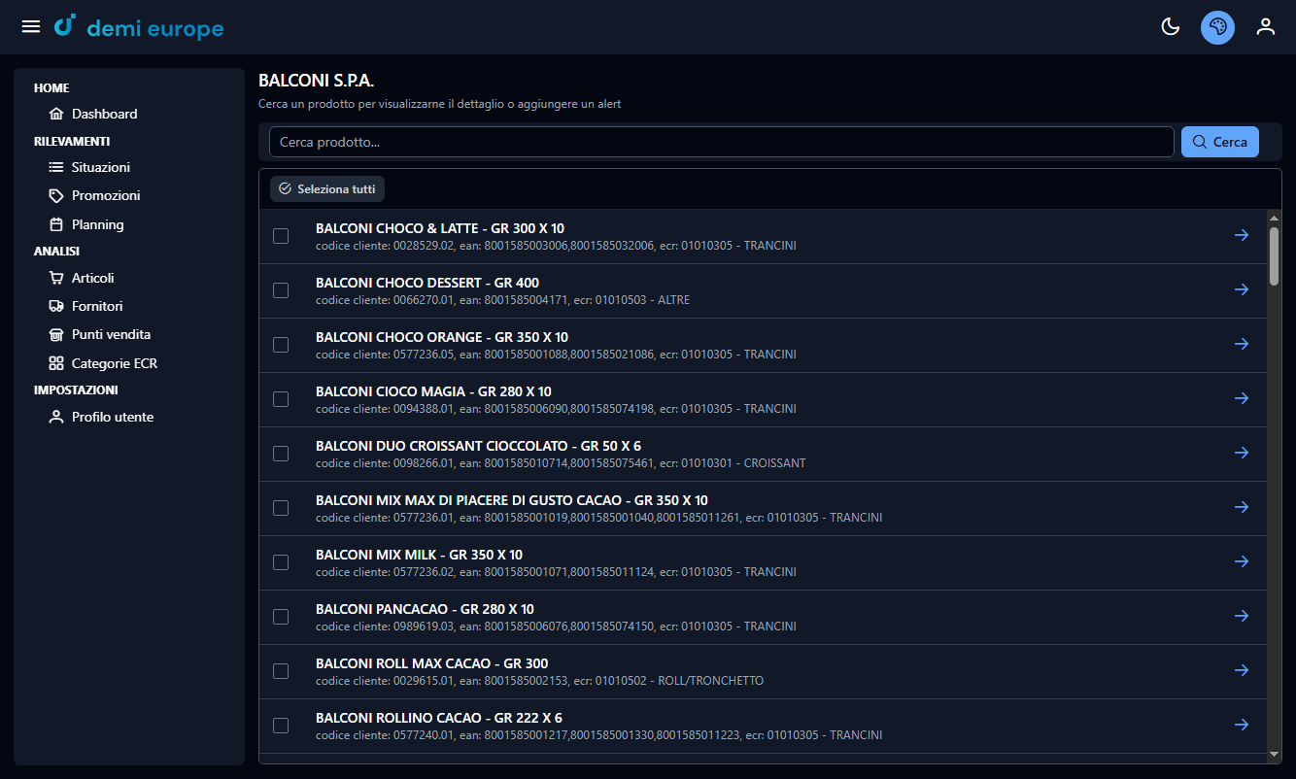1296x779 pixels.
Task: Open arrow for BALCONI PANCACAO
Action: (x=1241, y=616)
